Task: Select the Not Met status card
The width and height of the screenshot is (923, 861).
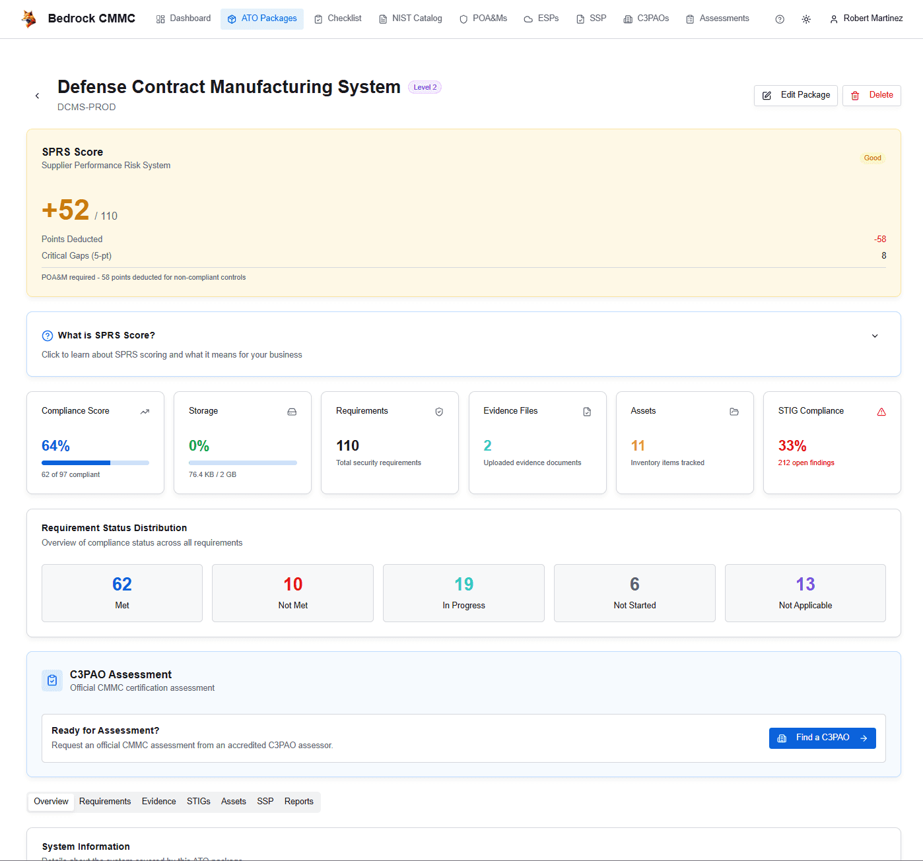Action: [292, 592]
